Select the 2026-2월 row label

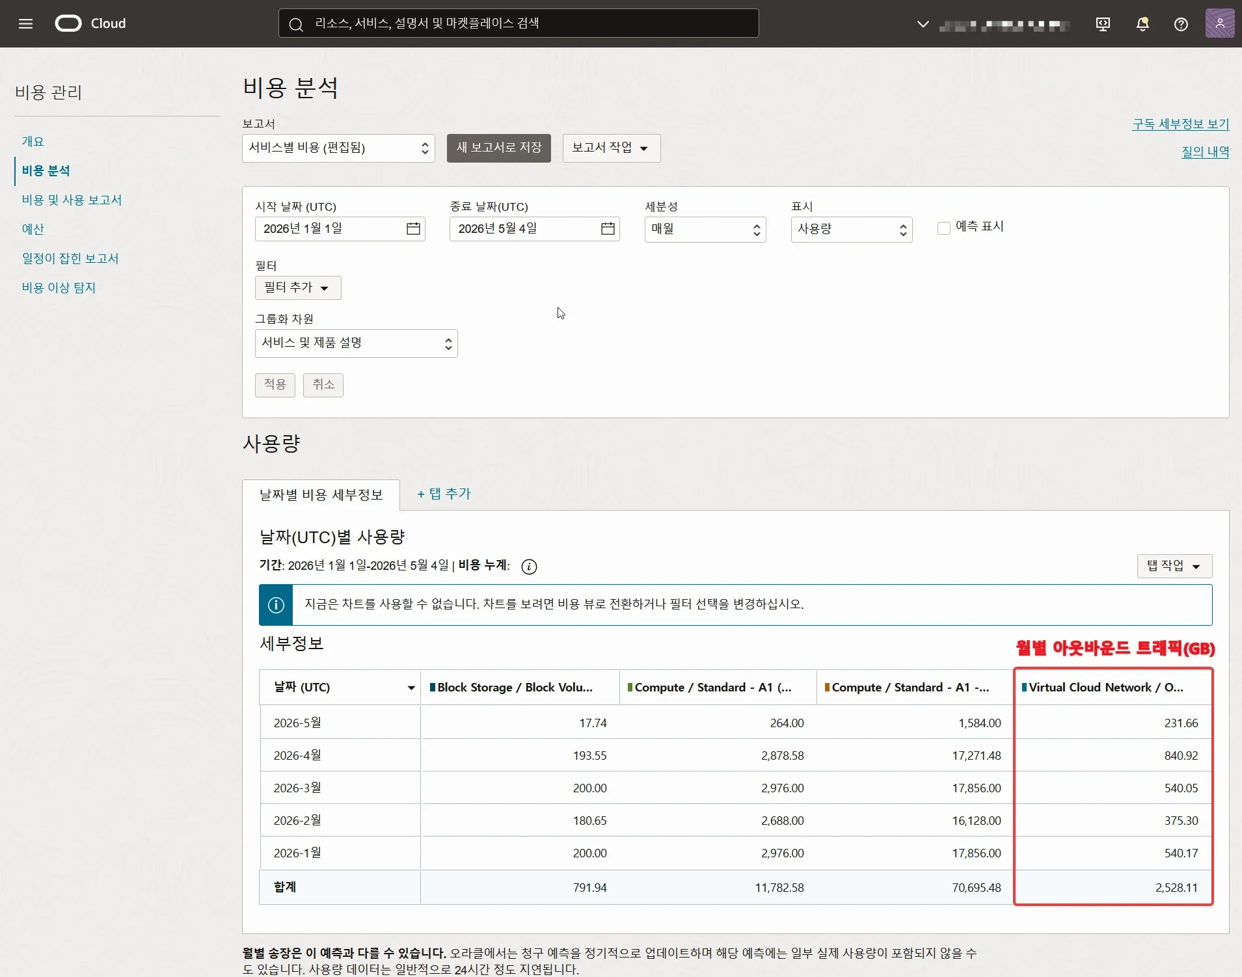[297, 821]
